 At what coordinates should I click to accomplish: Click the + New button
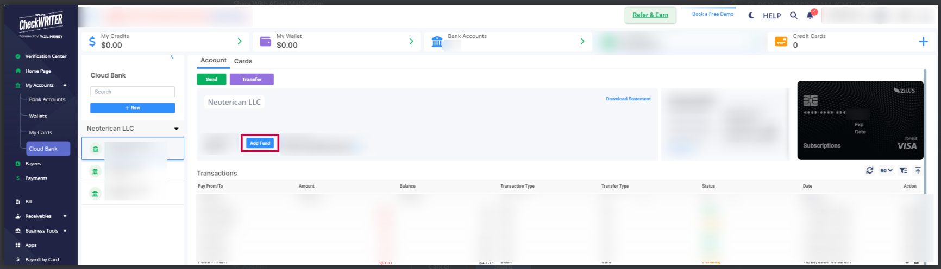133,108
